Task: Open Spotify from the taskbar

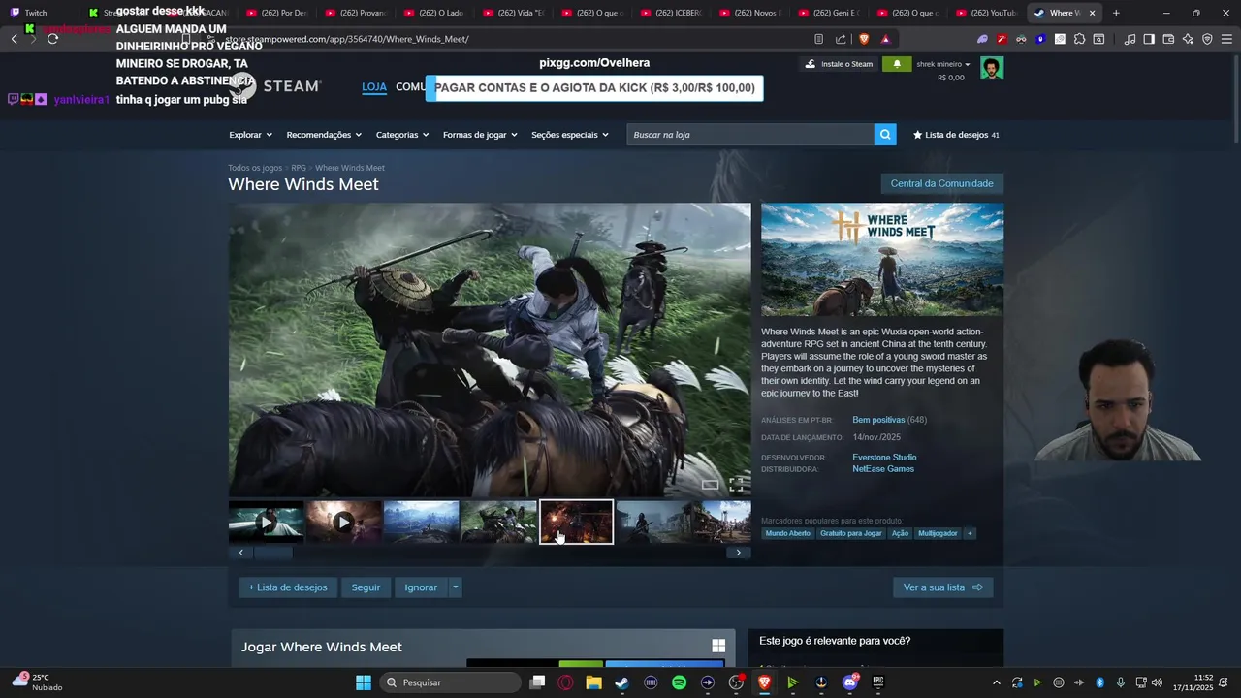Action: (x=679, y=682)
